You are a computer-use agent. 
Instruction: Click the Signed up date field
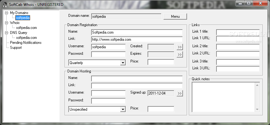tap(161, 93)
